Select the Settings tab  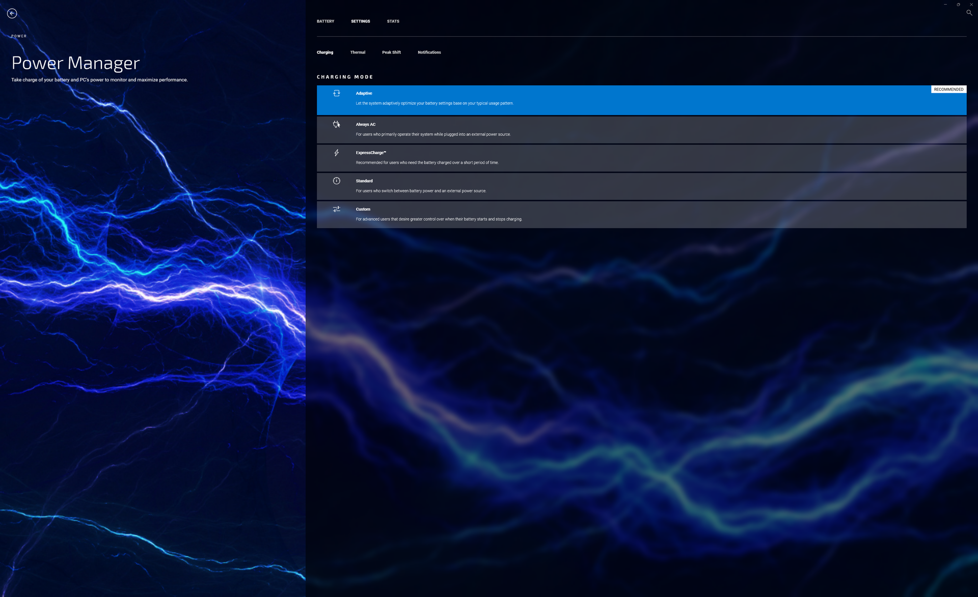[360, 21]
